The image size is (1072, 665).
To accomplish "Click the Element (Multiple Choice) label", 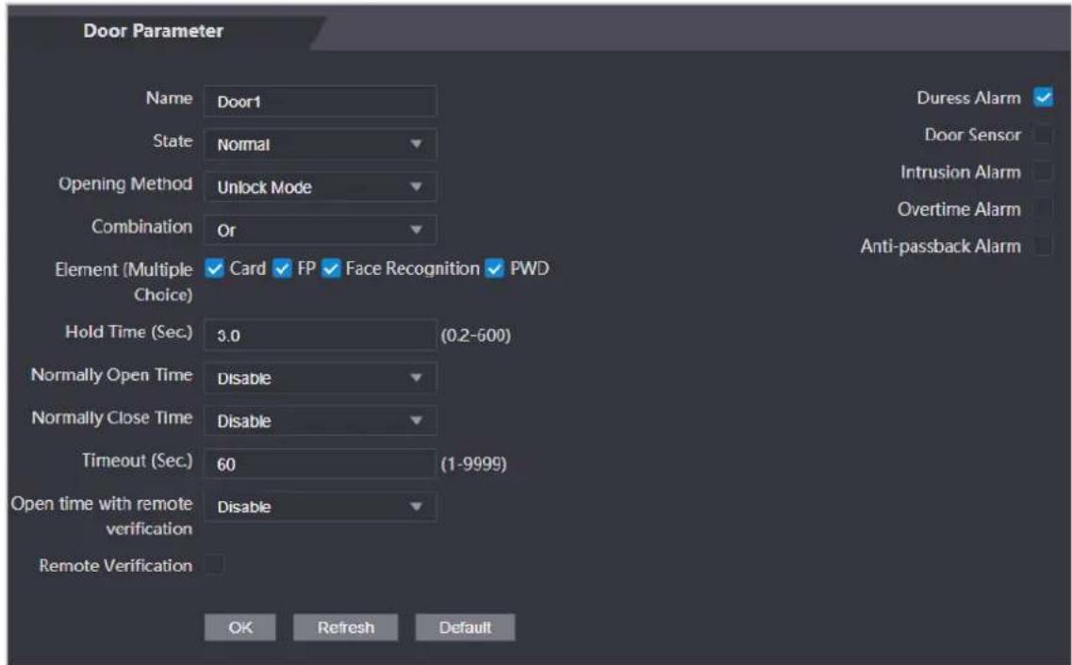I will pos(124,282).
